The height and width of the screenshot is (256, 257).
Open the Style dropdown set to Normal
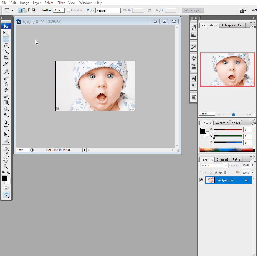[108, 11]
